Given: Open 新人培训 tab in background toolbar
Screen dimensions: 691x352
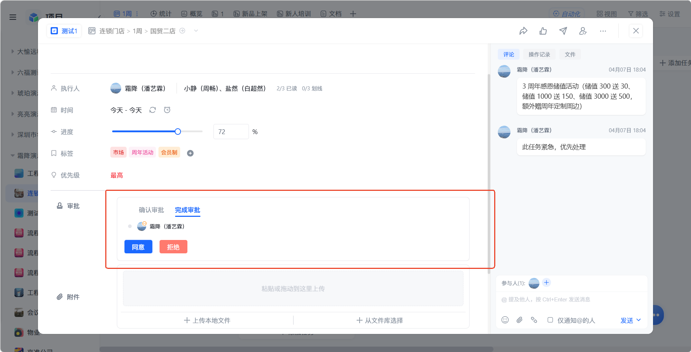Looking at the screenshot, I should click(x=294, y=14).
